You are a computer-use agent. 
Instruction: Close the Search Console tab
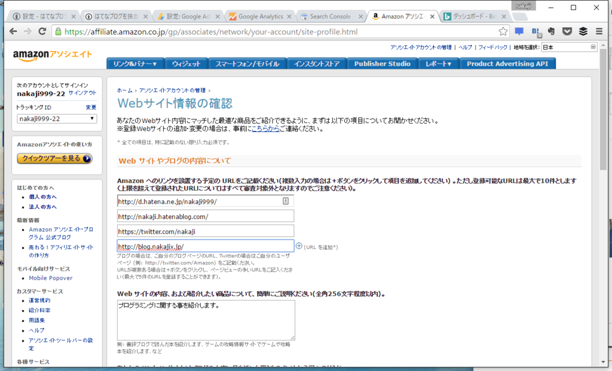[x=360, y=16]
